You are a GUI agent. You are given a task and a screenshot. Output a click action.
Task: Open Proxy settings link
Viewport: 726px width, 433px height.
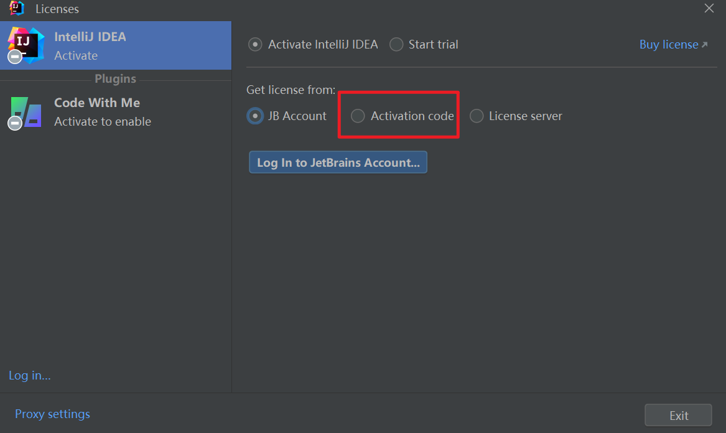point(52,414)
